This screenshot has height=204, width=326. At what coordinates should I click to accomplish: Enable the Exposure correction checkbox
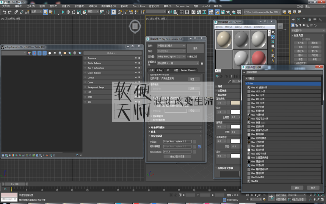[85, 58]
